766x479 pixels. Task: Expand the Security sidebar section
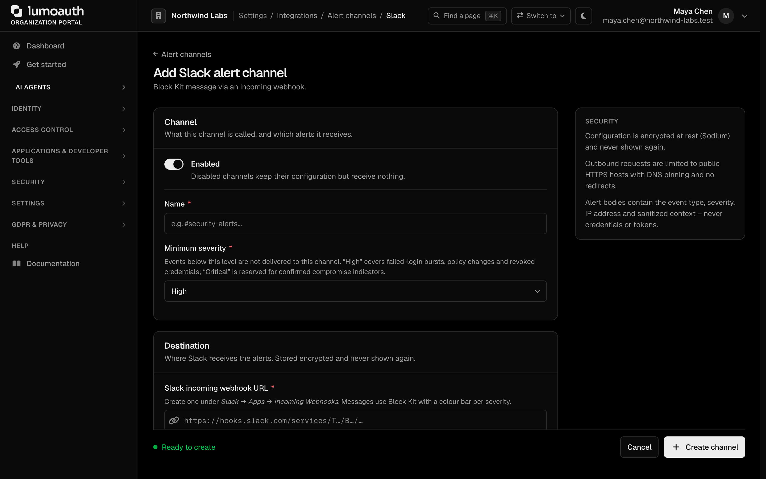tap(69, 182)
